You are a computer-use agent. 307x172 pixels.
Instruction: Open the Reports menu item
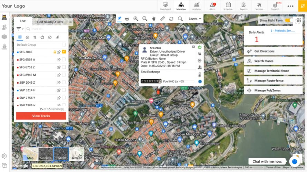coord(244,6)
